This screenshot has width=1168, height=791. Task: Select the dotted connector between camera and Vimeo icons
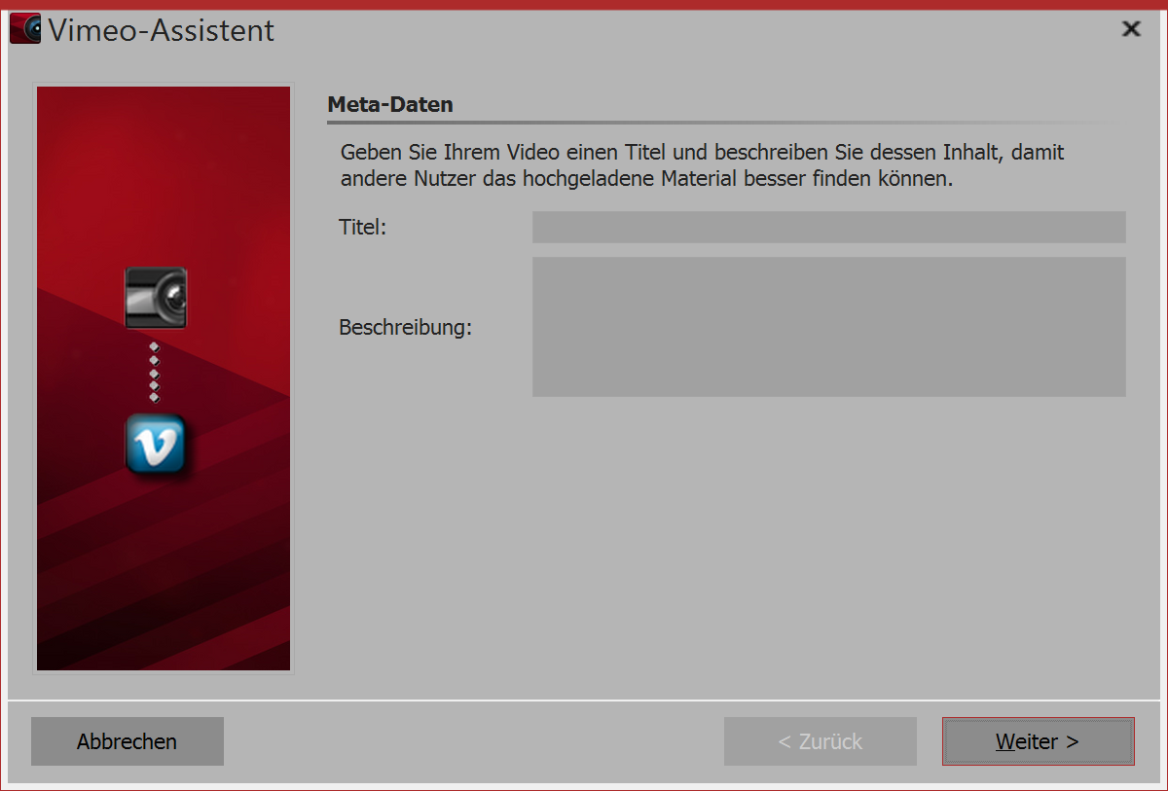[x=154, y=372]
